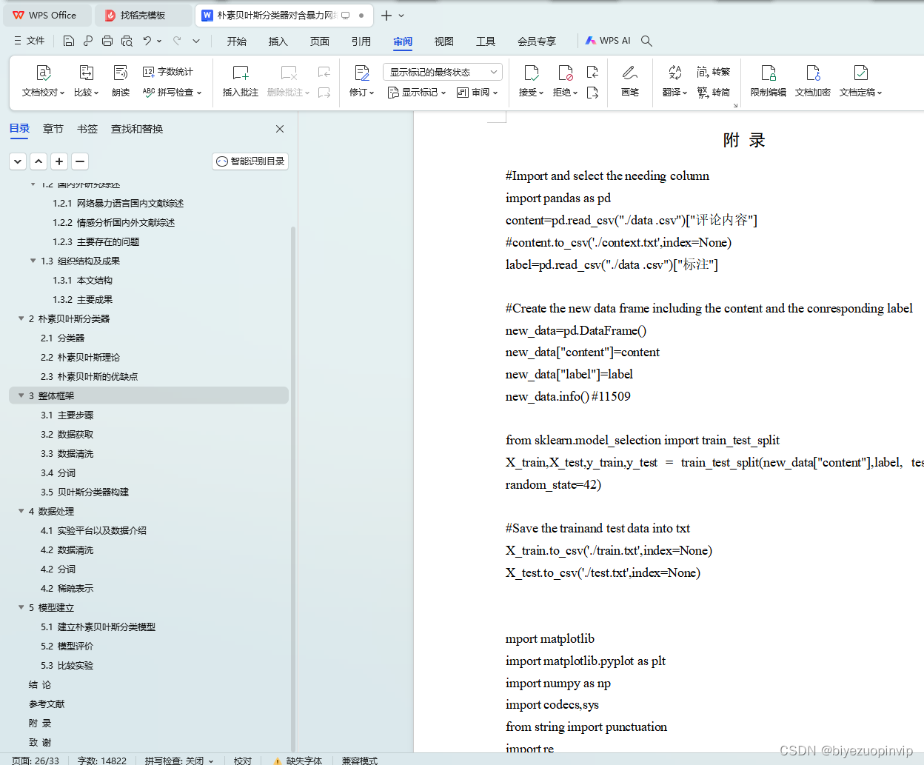Collapse the 5 模型建立 outline node
This screenshot has width=924, height=765.
point(21,607)
